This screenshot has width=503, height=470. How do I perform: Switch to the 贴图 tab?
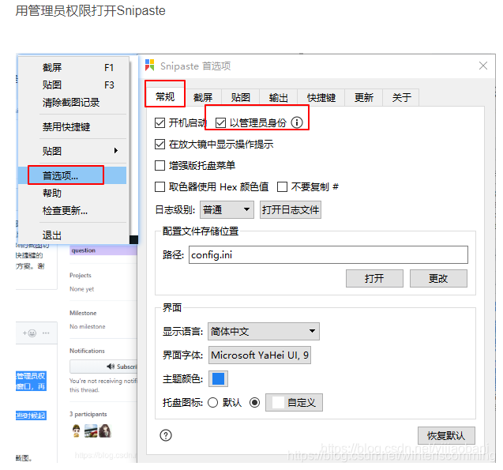241,97
